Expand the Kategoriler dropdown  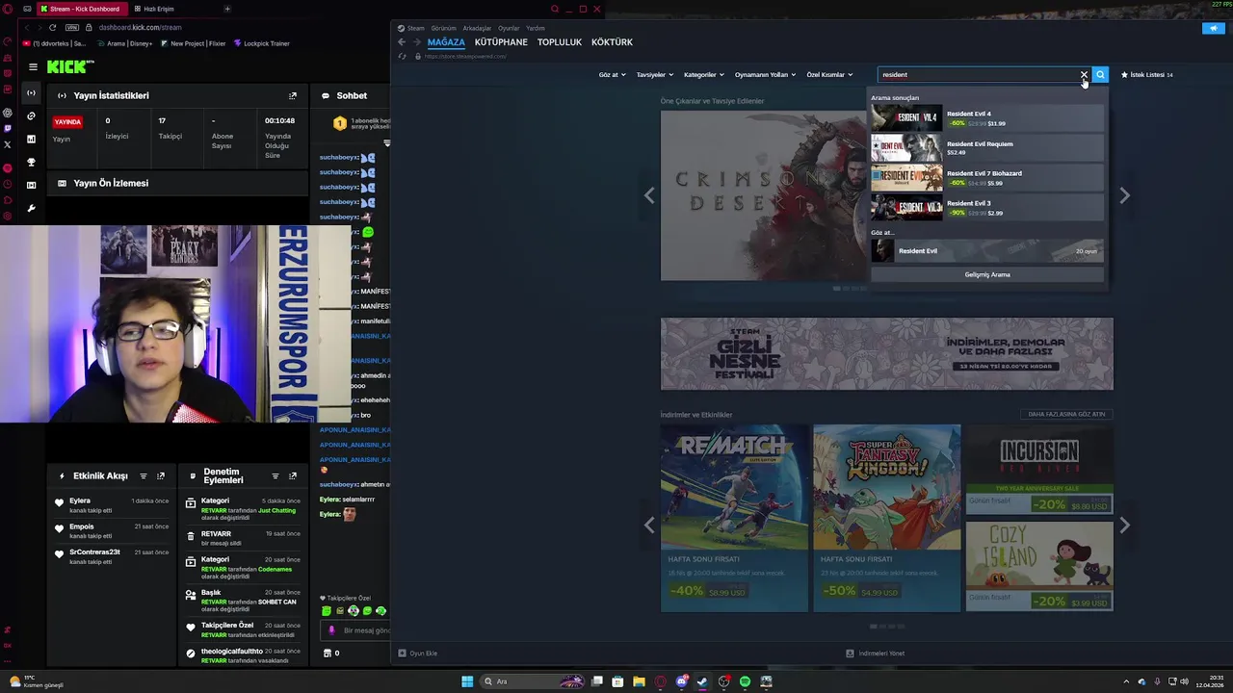704,74
